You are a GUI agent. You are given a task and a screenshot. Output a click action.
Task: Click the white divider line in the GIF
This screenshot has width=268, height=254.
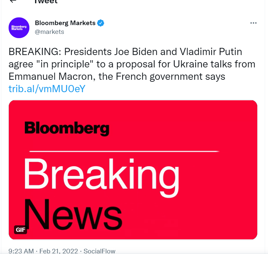click(124, 151)
